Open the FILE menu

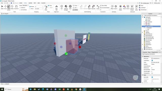point(2,3)
